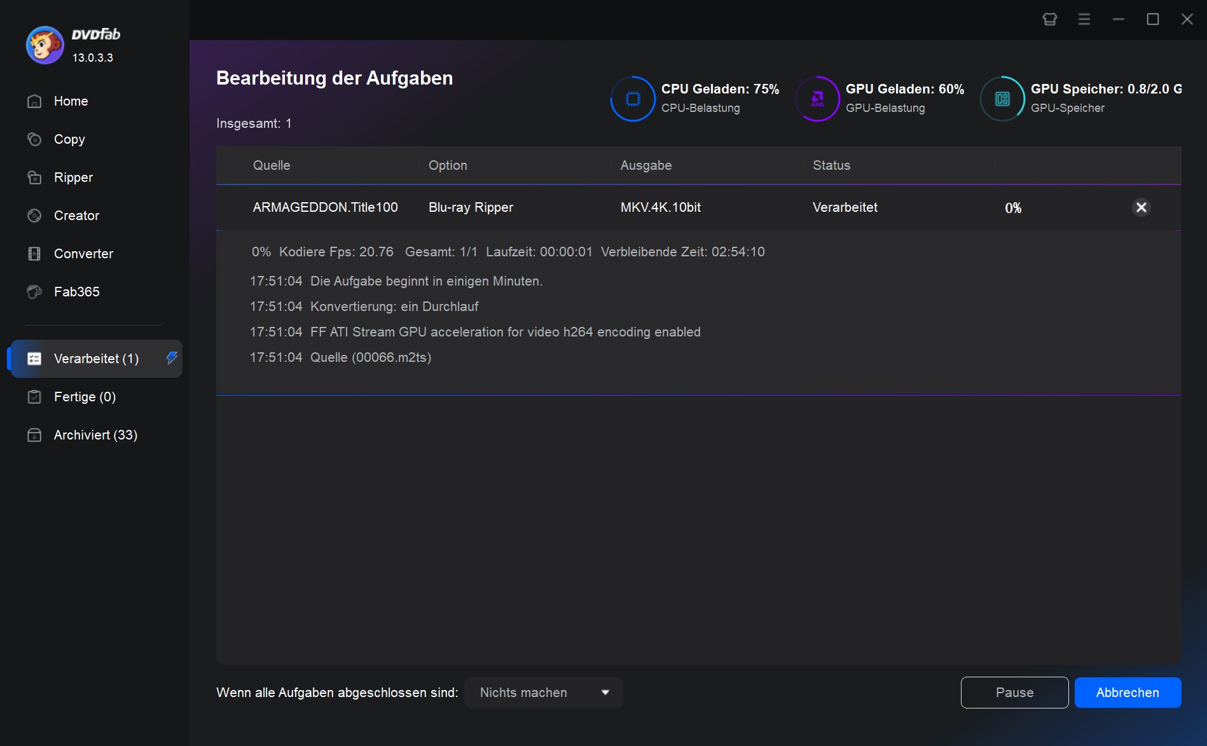Show the Fertige (0) finished tasks
Viewport: 1207px width, 746px height.
coord(95,397)
